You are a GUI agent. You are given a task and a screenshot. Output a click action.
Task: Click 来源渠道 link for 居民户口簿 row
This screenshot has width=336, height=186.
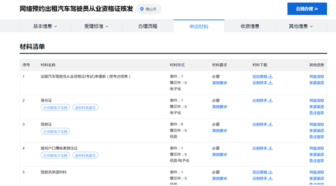[x=316, y=155]
